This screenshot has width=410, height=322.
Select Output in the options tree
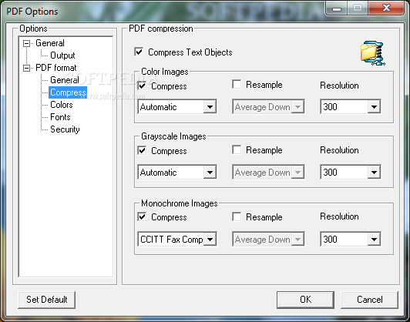62,55
